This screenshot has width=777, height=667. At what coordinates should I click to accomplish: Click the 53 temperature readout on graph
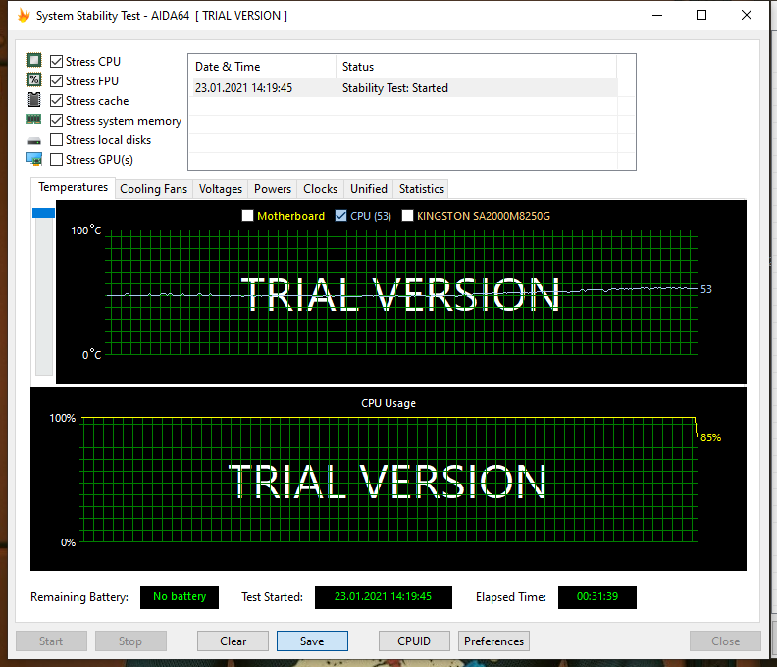tap(706, 289)
